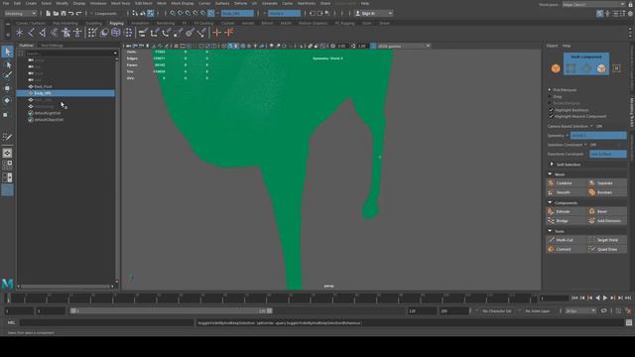Open the Create menu
This screenshot has width=635, height=357.
coord(31,3)
